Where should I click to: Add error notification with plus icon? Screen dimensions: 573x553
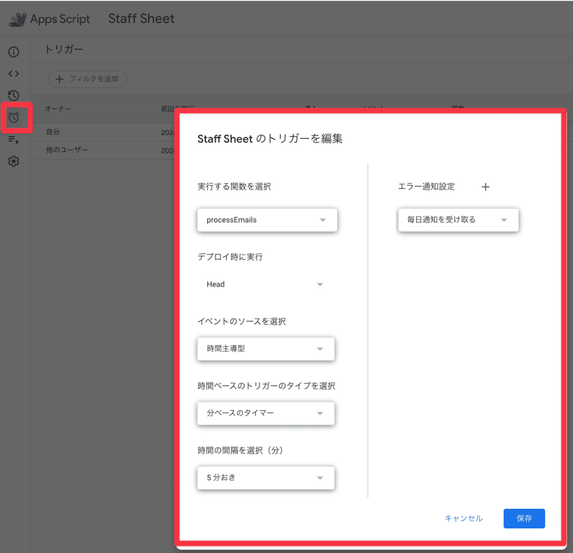click(x=485, y=187)
